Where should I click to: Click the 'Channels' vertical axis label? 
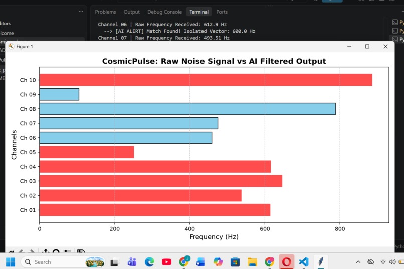click(14, 145)
